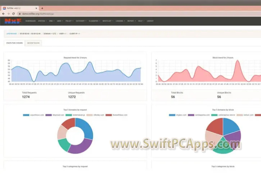Screen dimensions: 261x174
Task: Switch to the RECENT BLOCK tab
Action: (x=34, y=43)
